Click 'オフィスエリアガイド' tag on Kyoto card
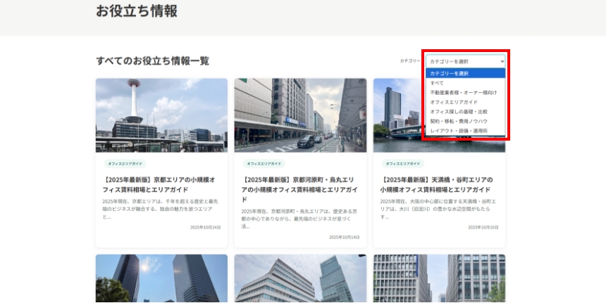 [x=125, y=163]
